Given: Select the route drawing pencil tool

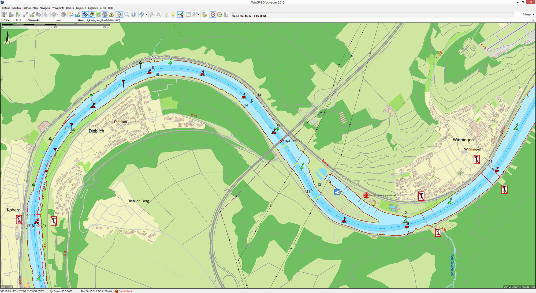Looking at the screenshot, I should point(32,14).
